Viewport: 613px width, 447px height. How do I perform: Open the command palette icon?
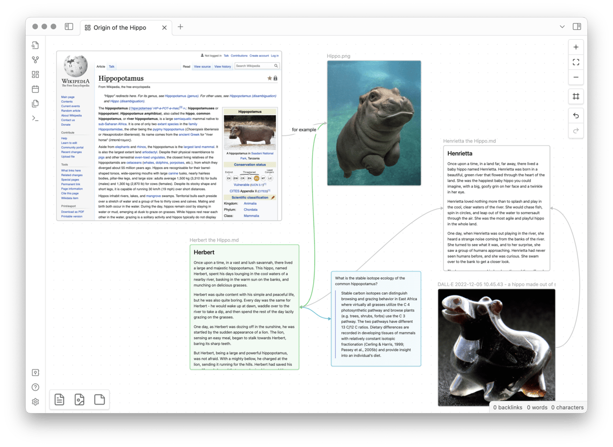pos(35,118)
